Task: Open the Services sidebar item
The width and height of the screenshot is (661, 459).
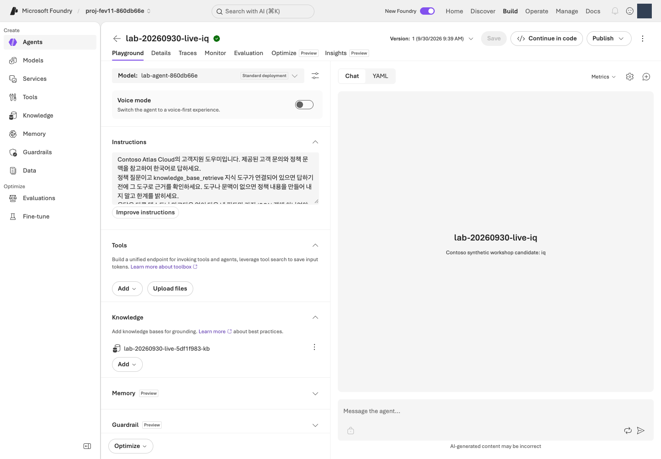Action: click(x=50, y=79)
